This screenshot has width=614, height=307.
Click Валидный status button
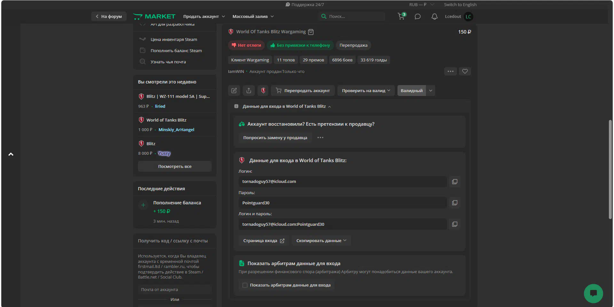(412, 91)
